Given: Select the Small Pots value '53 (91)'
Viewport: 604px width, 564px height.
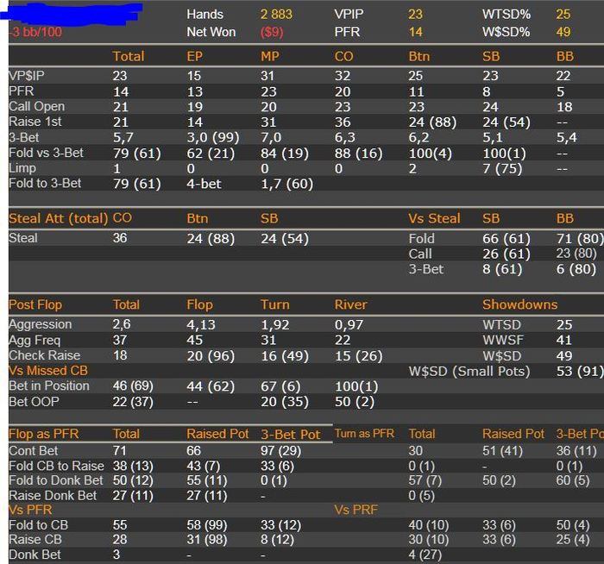Looking at the screenshot, I should [580, 372].
